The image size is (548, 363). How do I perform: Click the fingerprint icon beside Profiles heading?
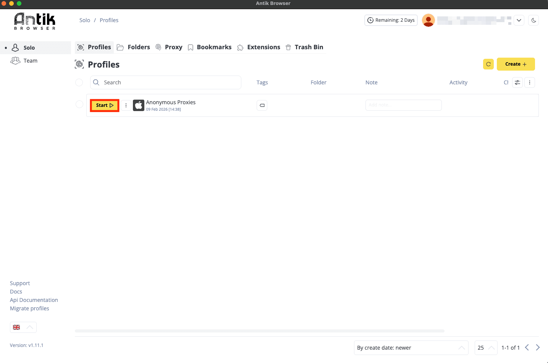point(79,64)
